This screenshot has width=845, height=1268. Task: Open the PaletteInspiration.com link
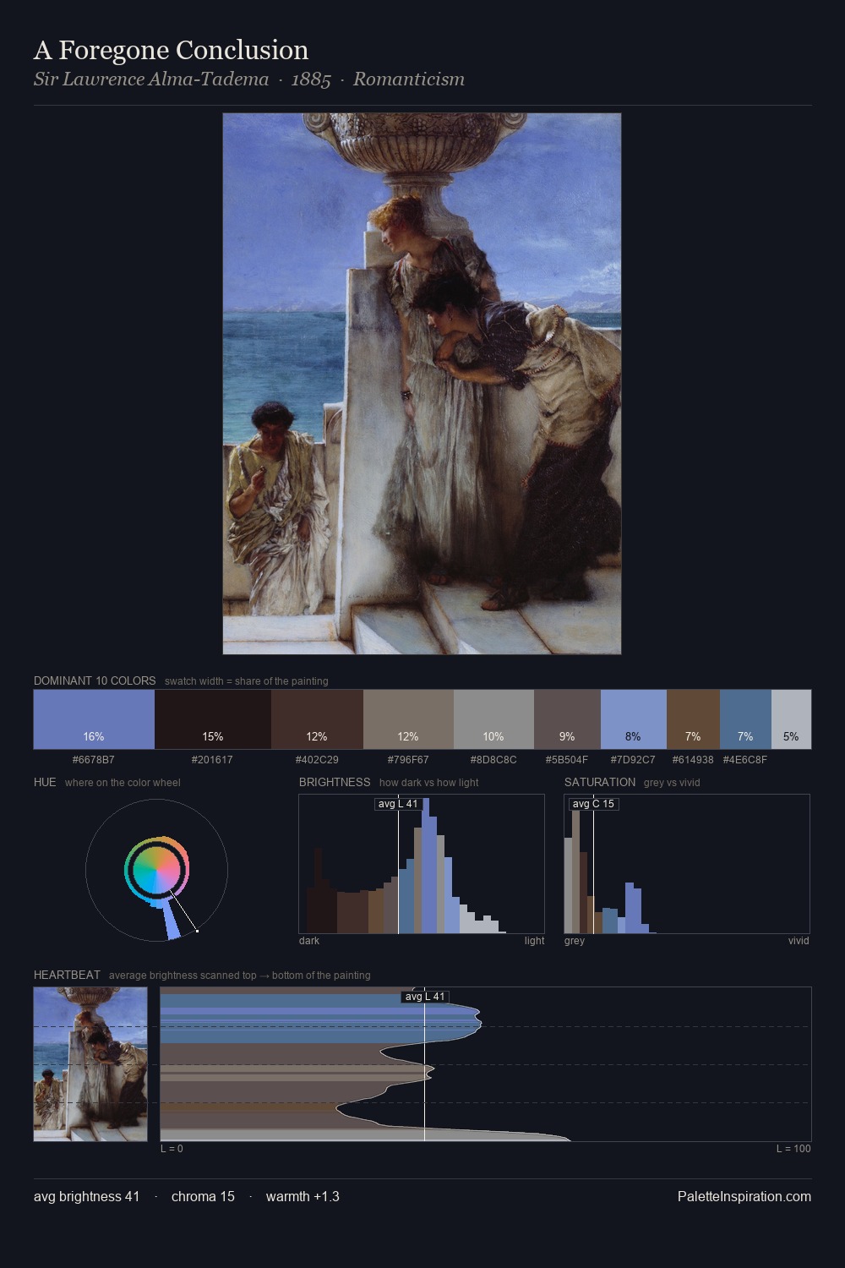(744, 1196)
